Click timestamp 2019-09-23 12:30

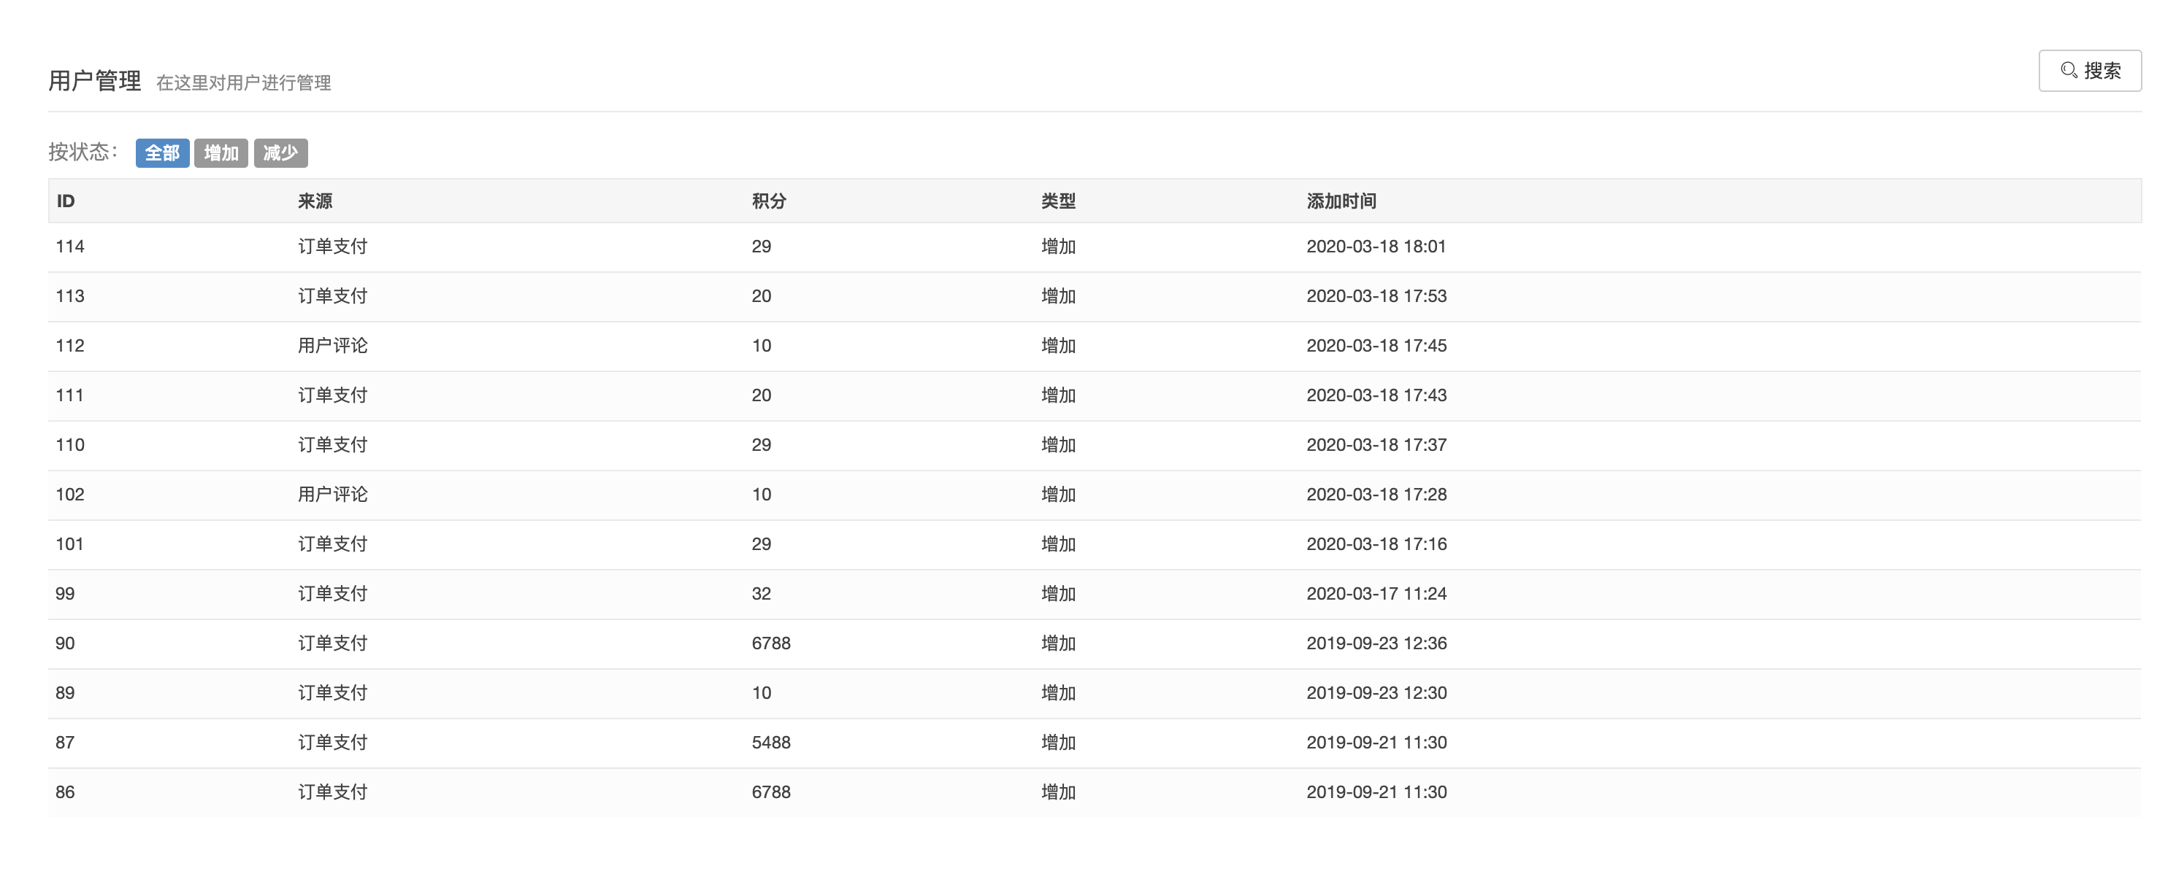[1376, 694]
